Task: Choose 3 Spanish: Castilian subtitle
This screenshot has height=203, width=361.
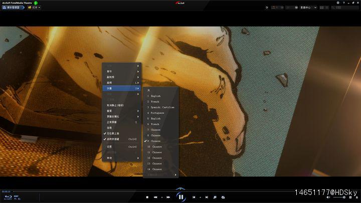Action: (160, 107)
